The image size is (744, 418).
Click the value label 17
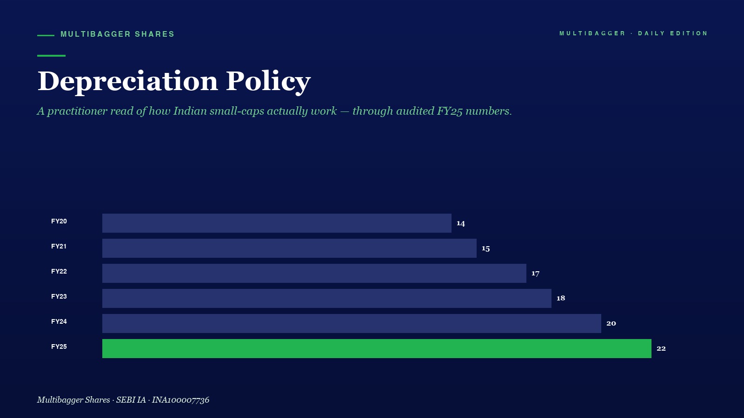click(536, 274)
